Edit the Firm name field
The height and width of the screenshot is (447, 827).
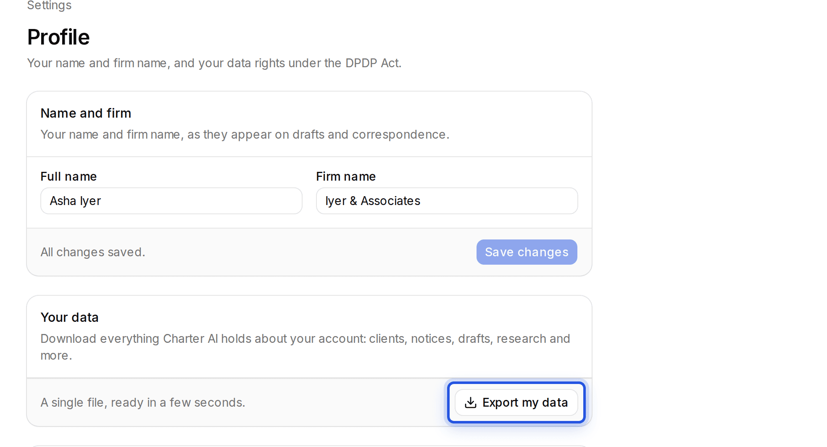pos(447,201)
